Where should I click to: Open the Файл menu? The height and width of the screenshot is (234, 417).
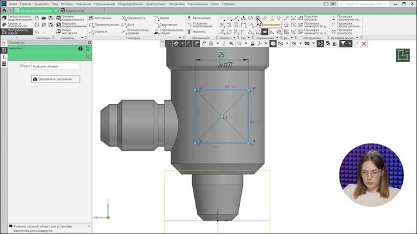point(13,4)
